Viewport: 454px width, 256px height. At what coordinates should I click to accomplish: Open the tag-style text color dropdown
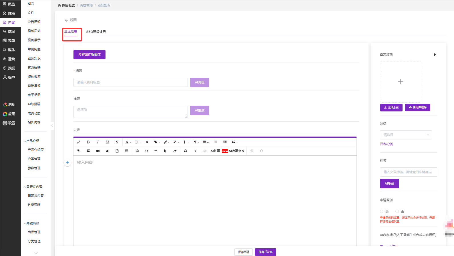coord(157,142)
